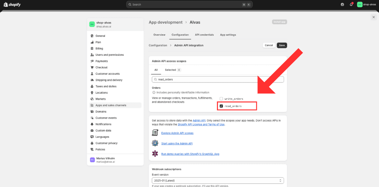Viewport: 379px width, 187px height.
Task: Click the Notifications bell in sidebar
Action: pos(92,124)
